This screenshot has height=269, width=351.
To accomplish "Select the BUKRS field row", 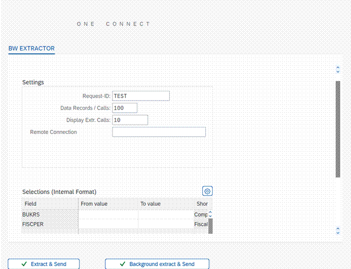I will [x=50, y=214].
